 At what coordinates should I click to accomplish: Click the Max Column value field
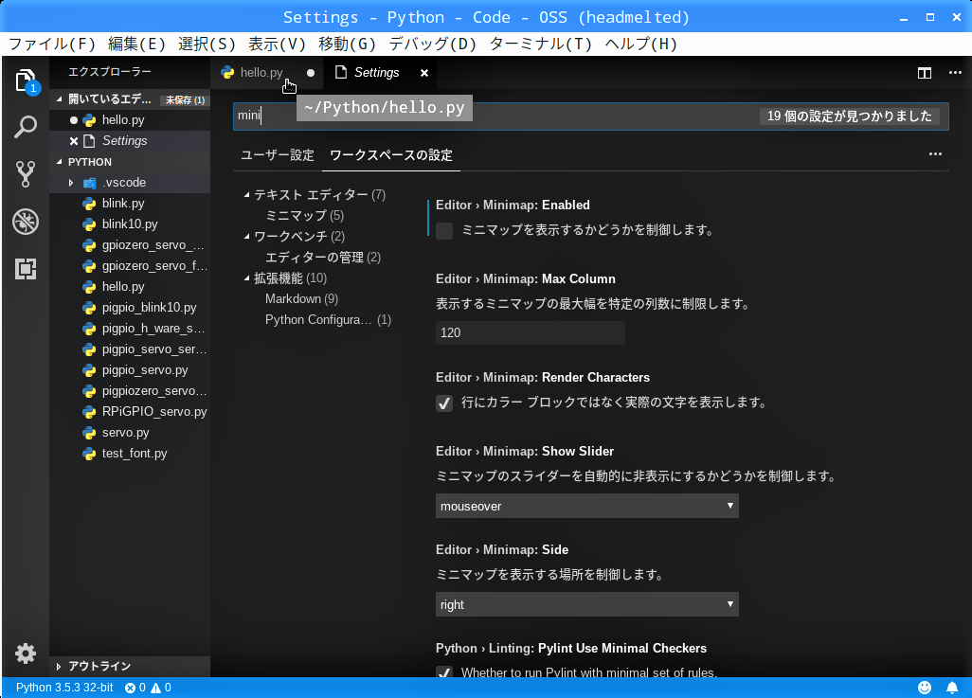(x=530, y=333)
